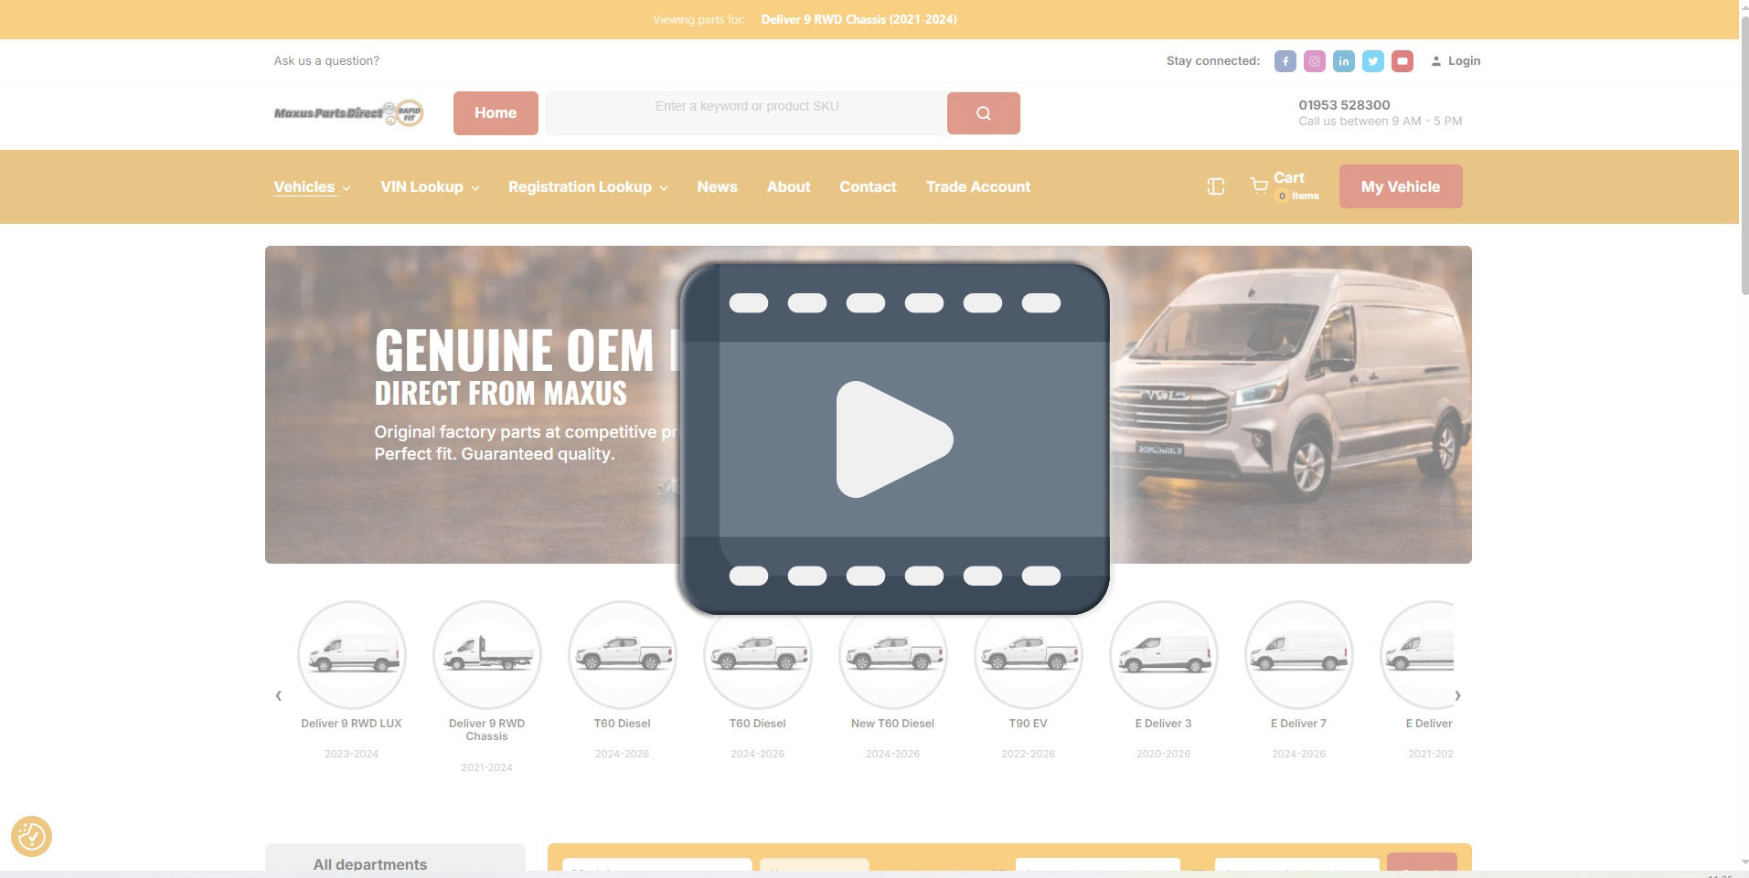Click the viewing-parts Deliver 9 RWD Chassis banner
This screenshot has height=878, width=1749.
pos(859,19)
